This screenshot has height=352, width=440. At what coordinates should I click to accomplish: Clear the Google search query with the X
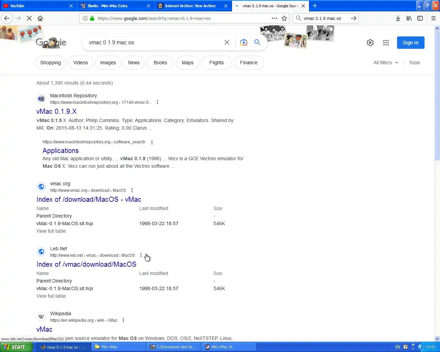pos(227,42)
